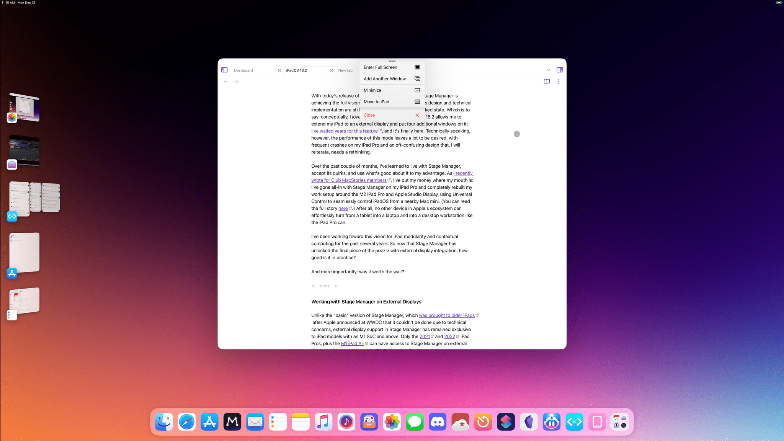Open Mail from the dock
Image resolution: width=784 pixels, height=441 pixels.
click(255, 422)
